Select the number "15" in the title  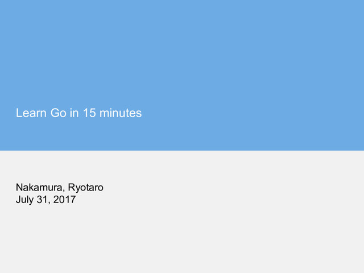click(x=89, y=113)
